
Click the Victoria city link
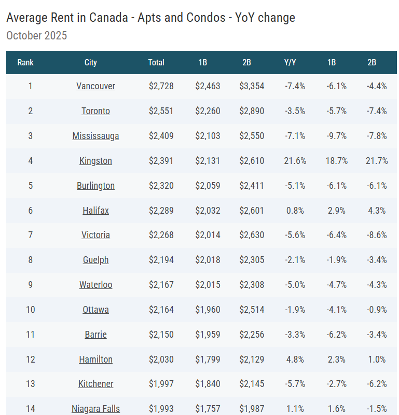tap(95, 235)
